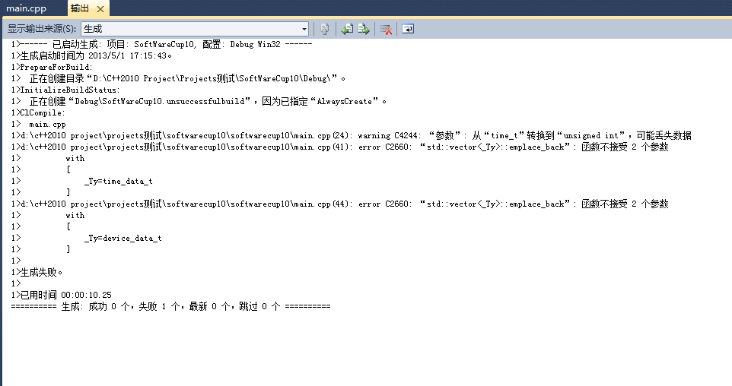732x386 pixels.
Task: Go to next message icon
Action: click(364, 29)
